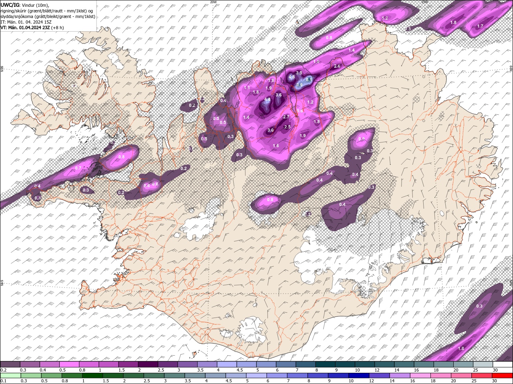The width and height of the screenshot is (513, 384).
Task: Select the red-pink 25 swatch in the lower legend
Action: click(x=481, y=376)
